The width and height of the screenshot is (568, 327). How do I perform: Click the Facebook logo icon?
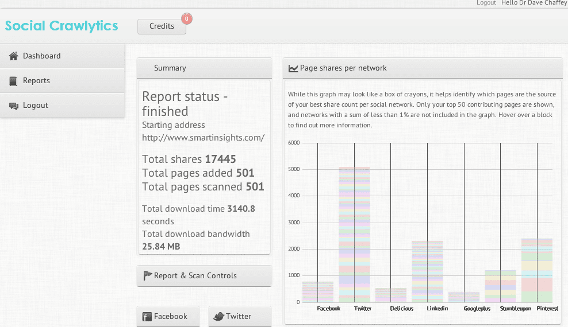point(147,317)
